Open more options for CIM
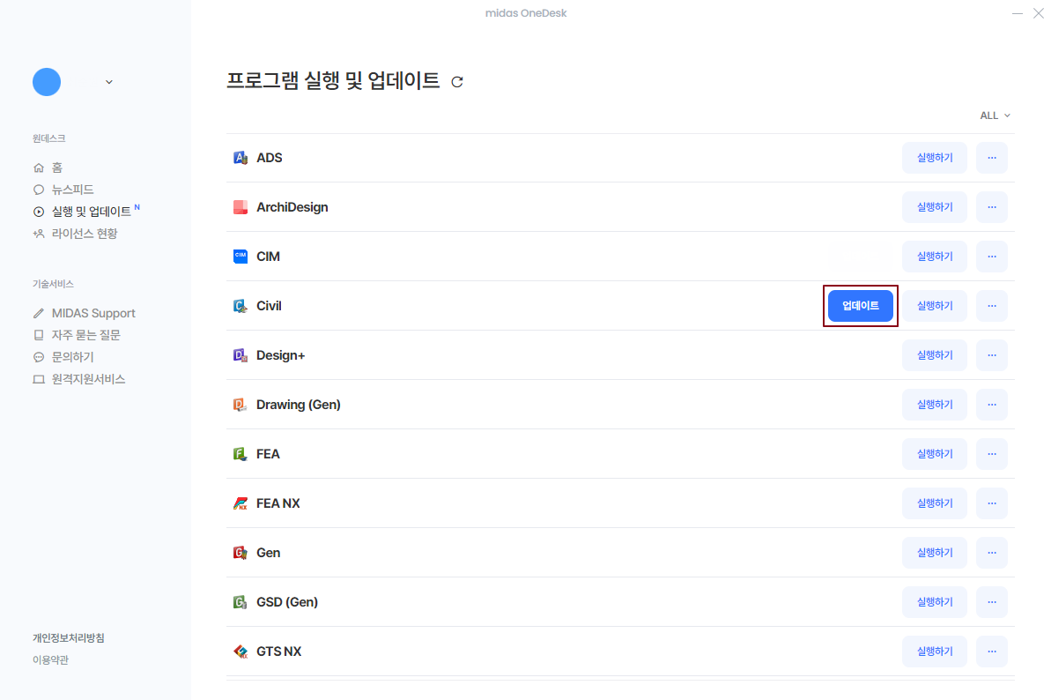The image size is (1051, 700). click(x=992, y=257)
